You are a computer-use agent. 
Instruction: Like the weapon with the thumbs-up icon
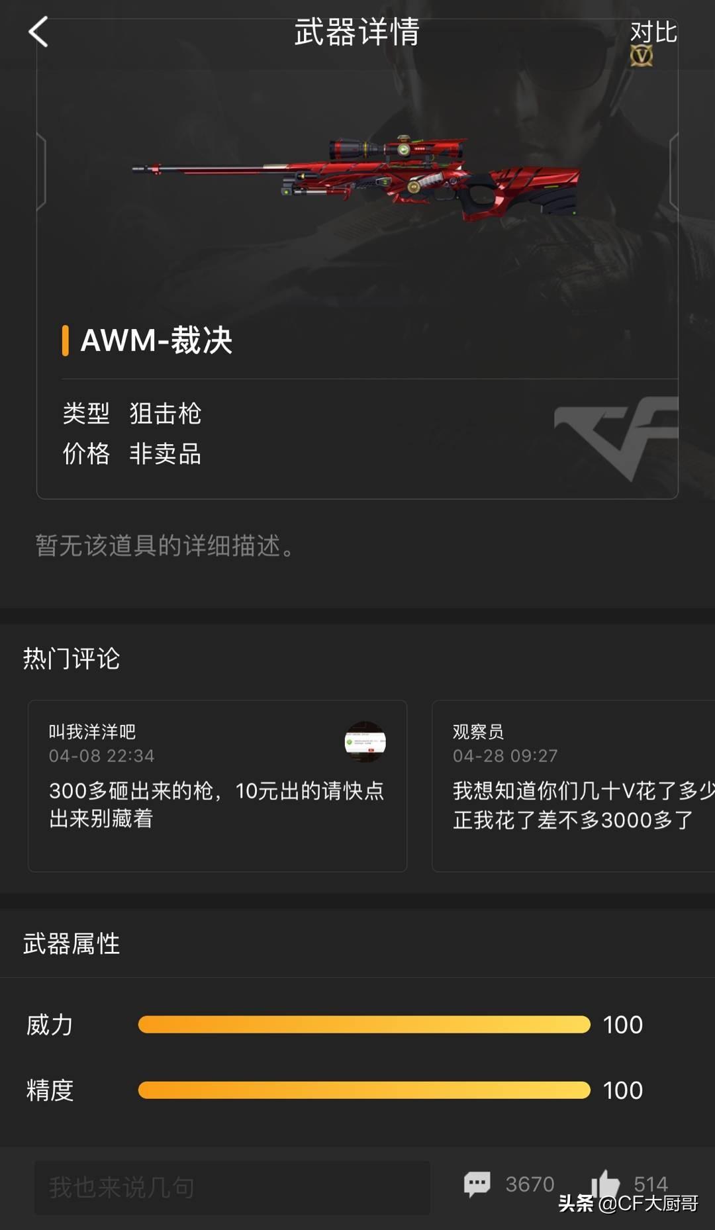pyautogui.click(x=605, y=1183)
